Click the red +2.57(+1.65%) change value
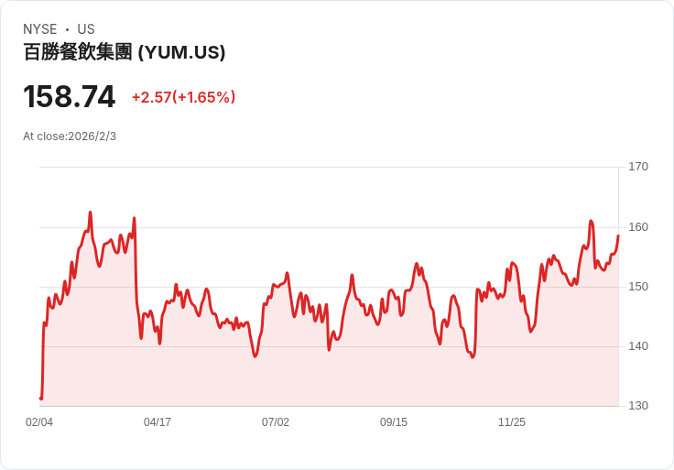Viewport: 674px width, 470px height. point(183,97)
